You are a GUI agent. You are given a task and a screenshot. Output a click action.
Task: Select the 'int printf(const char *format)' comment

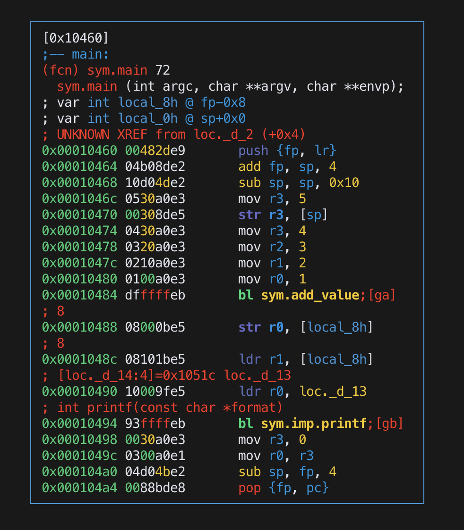(163, 408)
